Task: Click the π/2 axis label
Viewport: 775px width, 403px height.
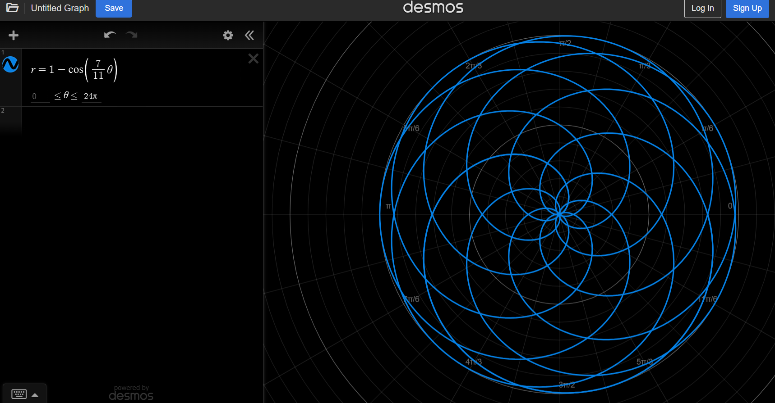Action: pyautogui.click(x=565, y=43)
